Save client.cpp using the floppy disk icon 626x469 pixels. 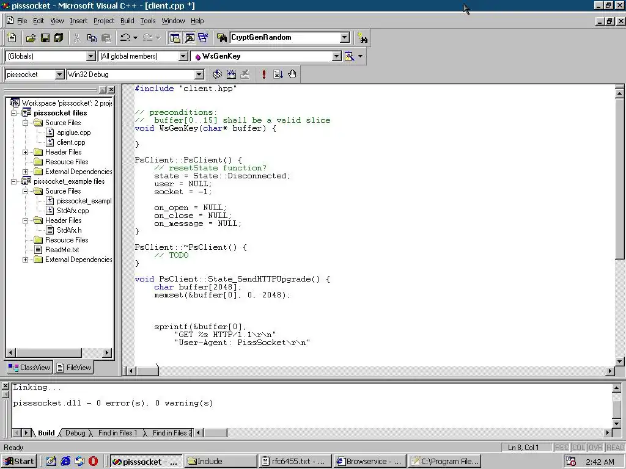[45, 37]
